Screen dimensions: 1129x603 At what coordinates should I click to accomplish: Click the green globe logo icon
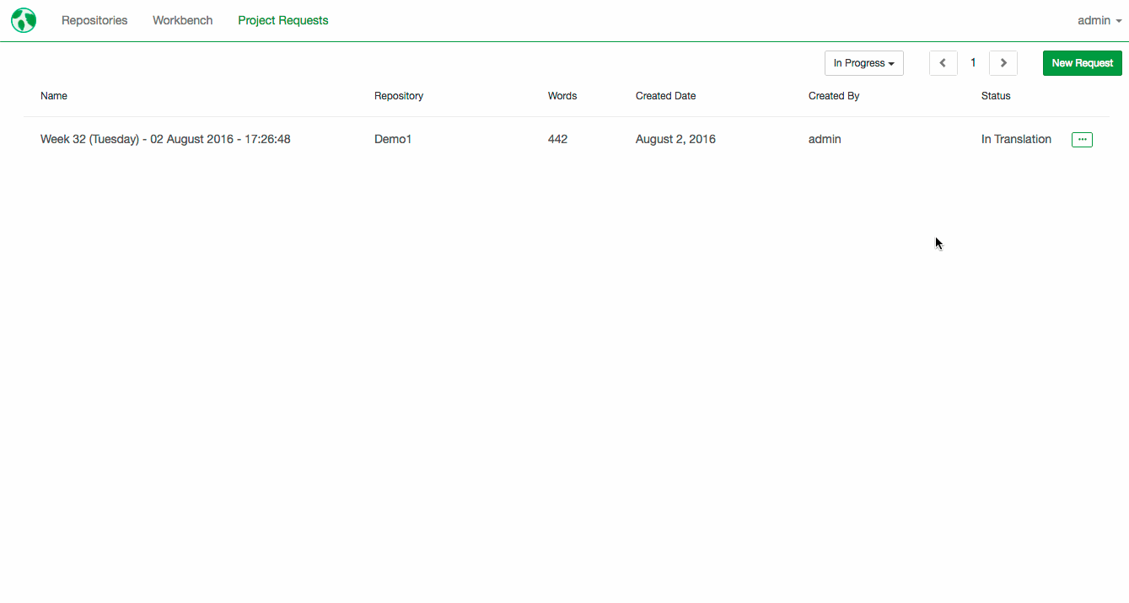click(24, 20)
